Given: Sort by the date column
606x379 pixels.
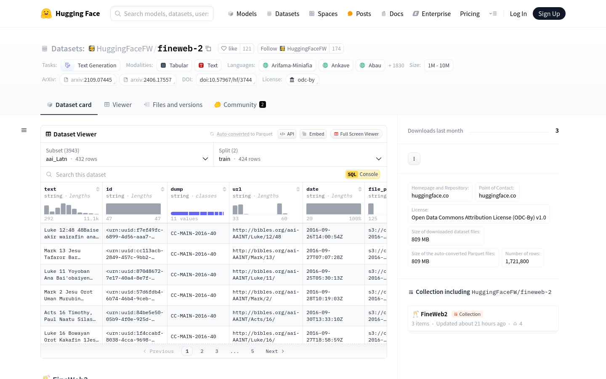Looking at the screenshot, I should [x=360, y=189].
